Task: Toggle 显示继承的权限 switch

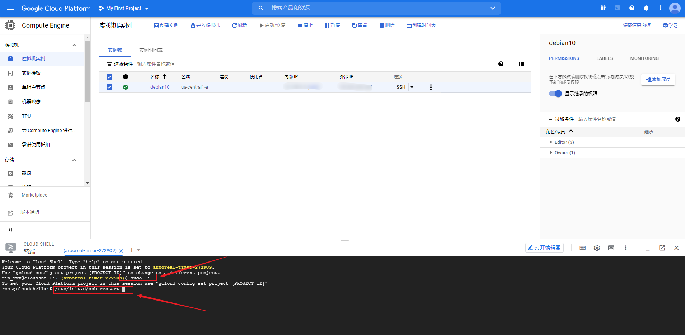Action: pos(555,94)
